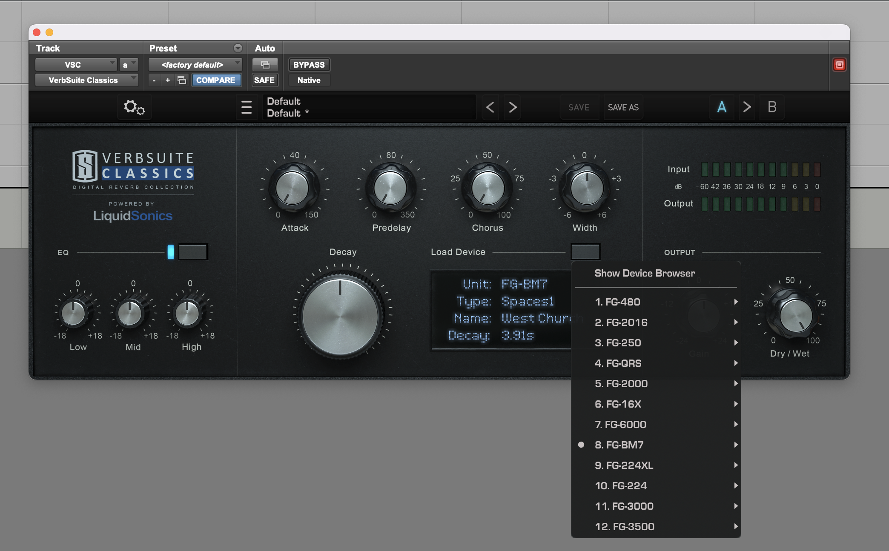Viewport: 889px width, 551px height.
Task: Toggle the Native button
Action: pos(309,80)
